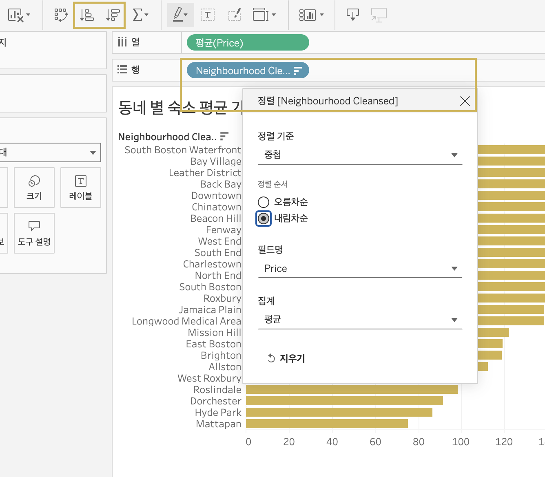Click the 평균(Price) pill in columns
This screenshot has width=545, height=477.
pos(248,43)
